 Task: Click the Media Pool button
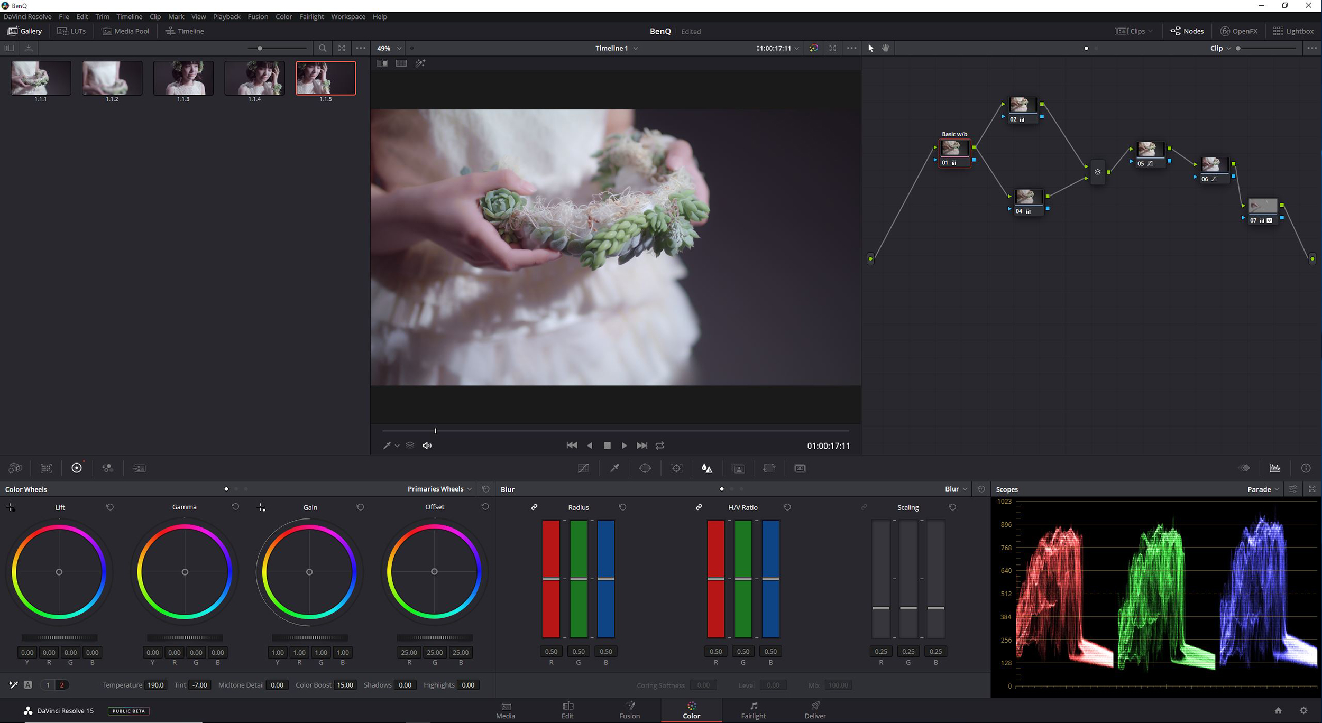click(126, 31)
